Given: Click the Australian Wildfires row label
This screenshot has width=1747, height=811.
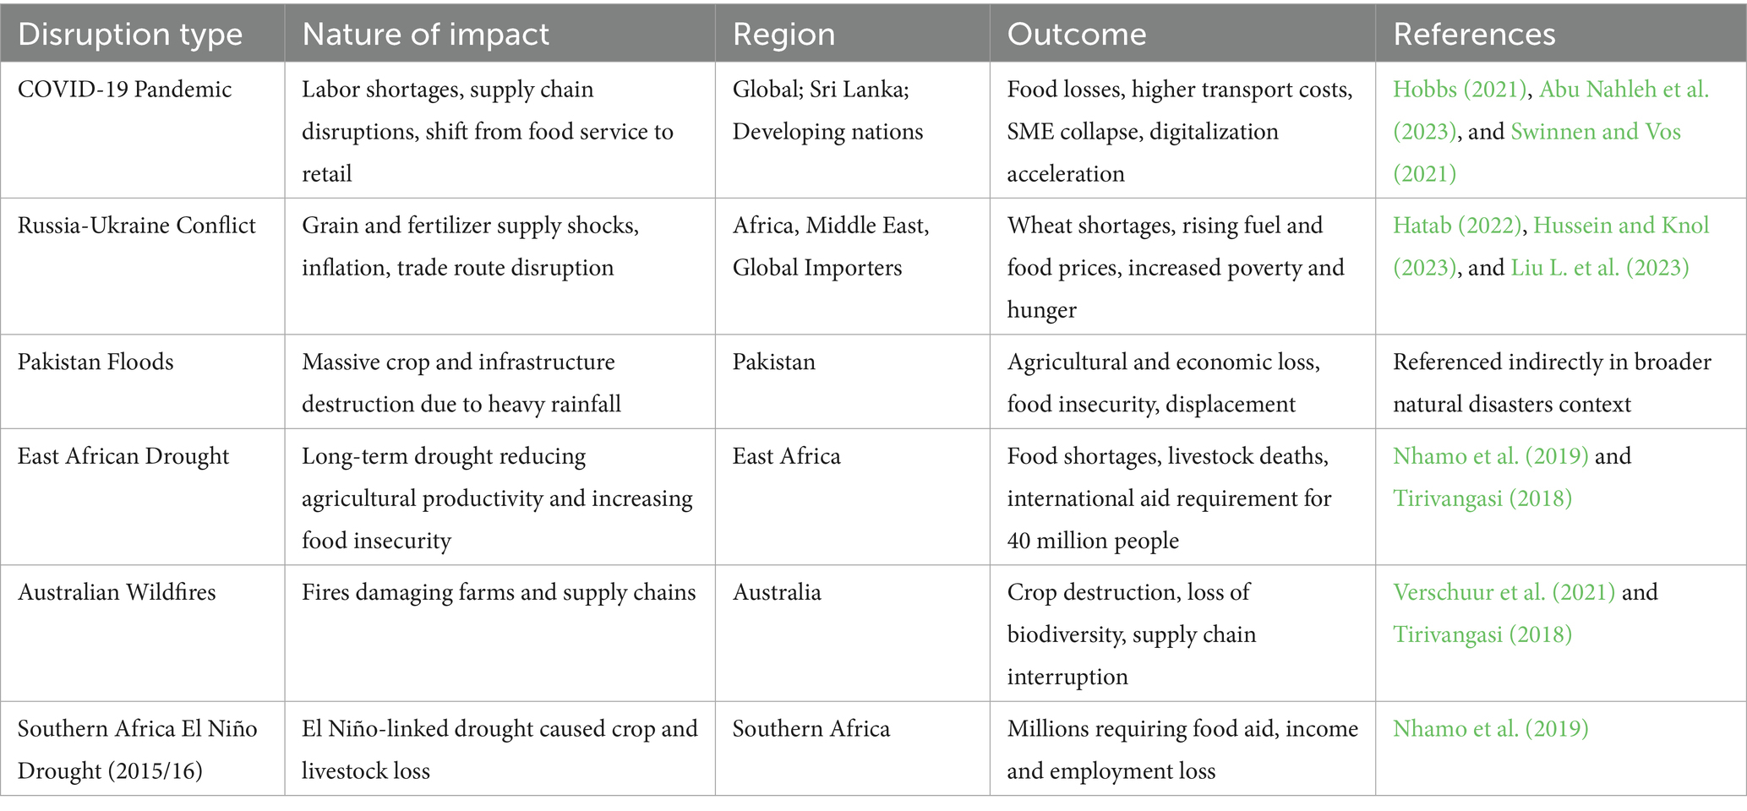Looking at the screenshot, I should point(117,592).
